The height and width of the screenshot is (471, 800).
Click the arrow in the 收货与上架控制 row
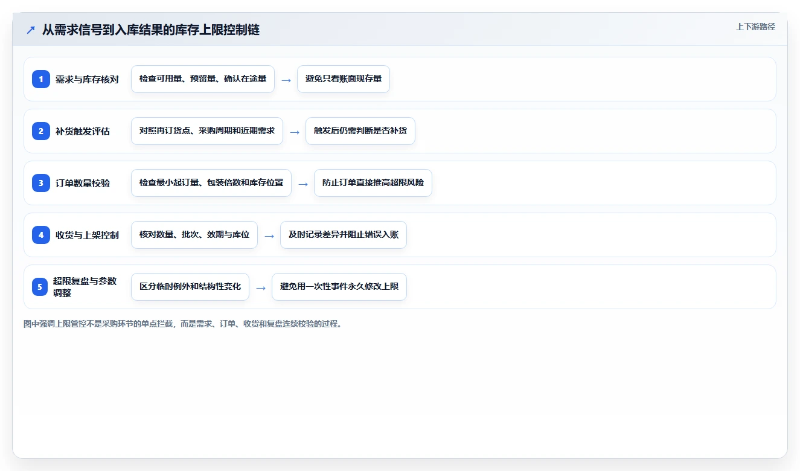coord(269,235)
